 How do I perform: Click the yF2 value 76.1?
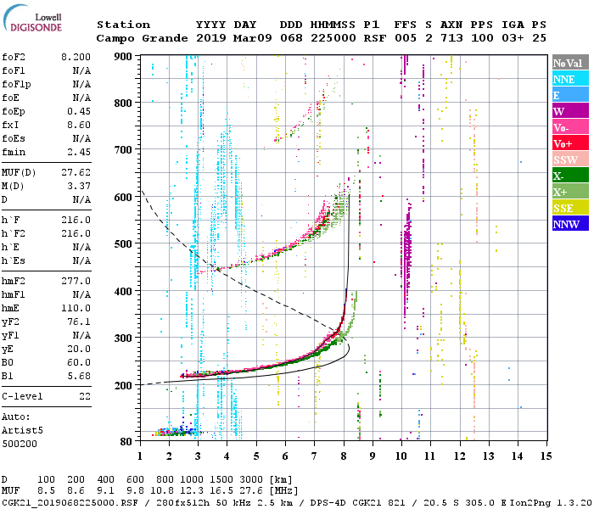79,322
